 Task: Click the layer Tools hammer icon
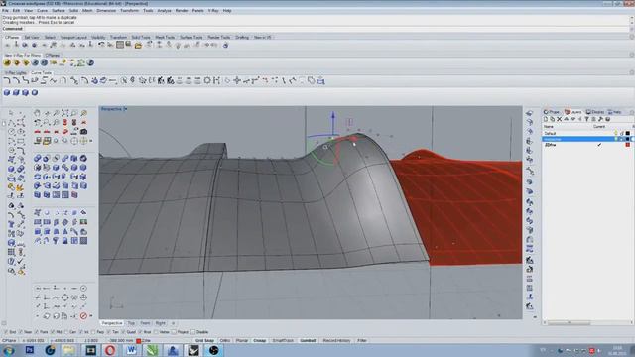pyautogui.click(x=600, y=119)
